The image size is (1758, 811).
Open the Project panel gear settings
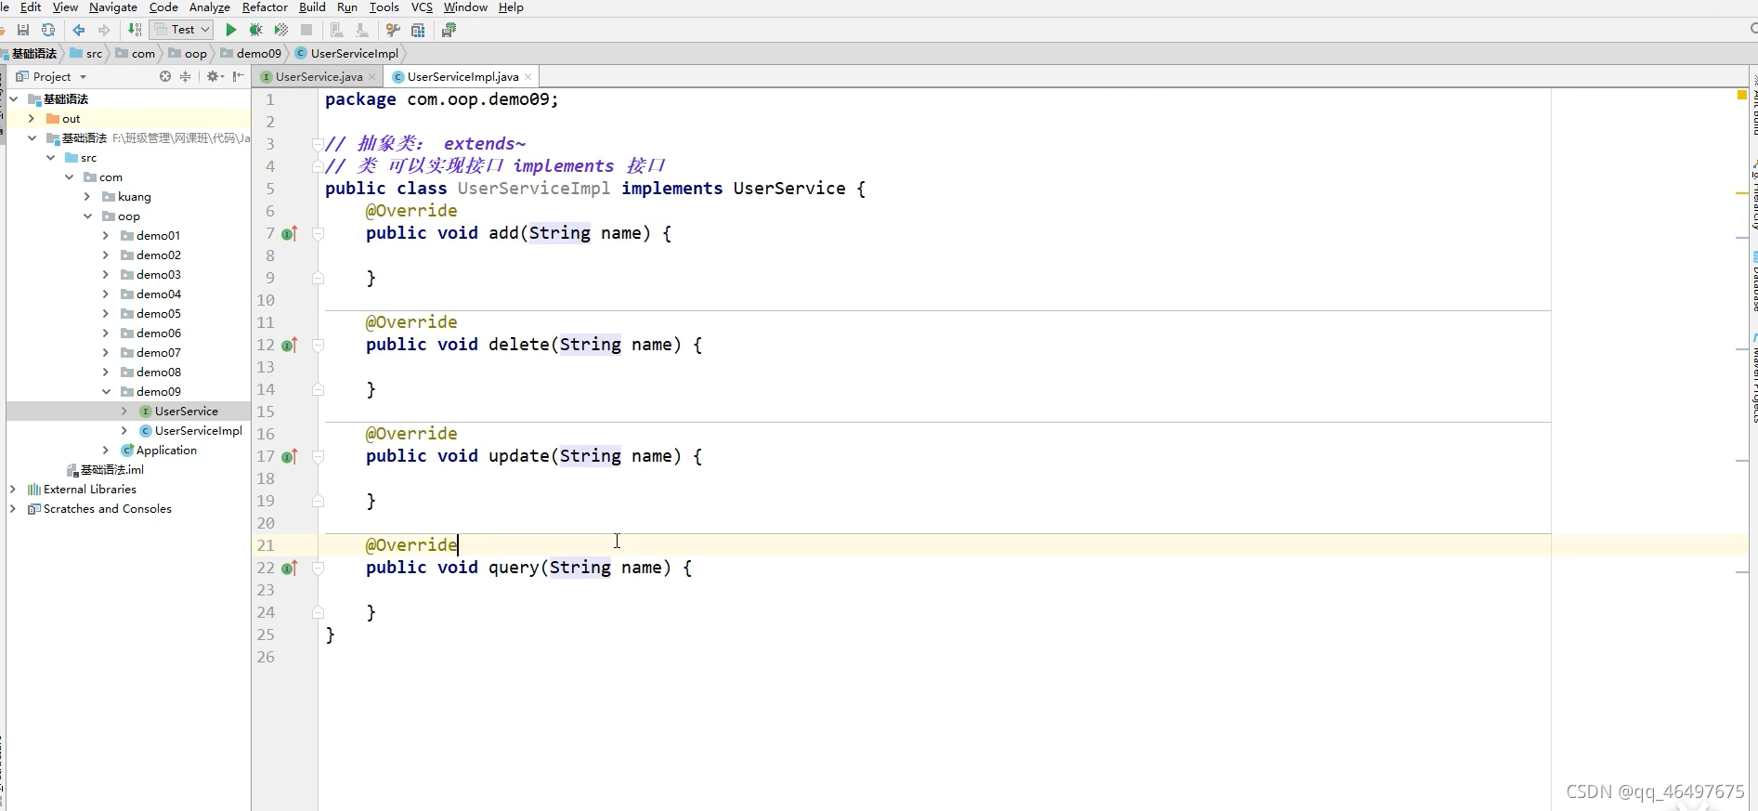click(215, 76)
